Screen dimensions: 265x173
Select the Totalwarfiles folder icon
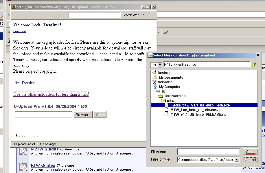coord(160,96)
